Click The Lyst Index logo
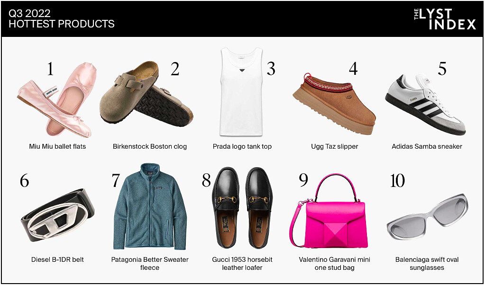Screen dimensions: 485x285 tap(445, 19)
